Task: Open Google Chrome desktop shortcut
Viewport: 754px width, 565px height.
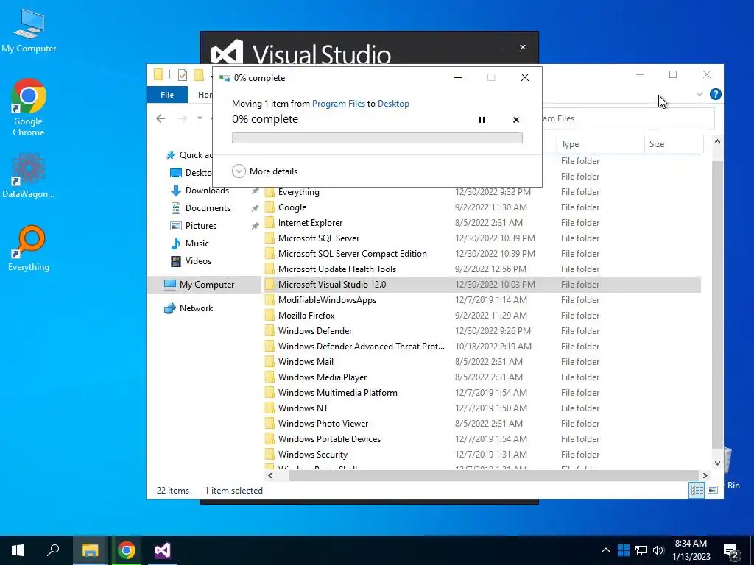Action: (x=29, y=107)
